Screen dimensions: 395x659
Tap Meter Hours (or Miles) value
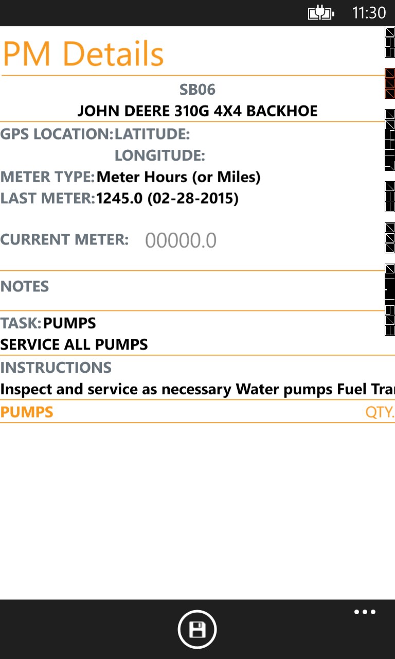[178, 177]
